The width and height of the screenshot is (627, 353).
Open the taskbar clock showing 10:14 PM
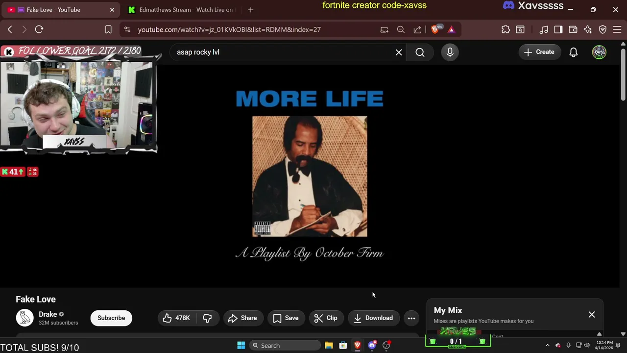pyautogui.click(x=604, y=345)
